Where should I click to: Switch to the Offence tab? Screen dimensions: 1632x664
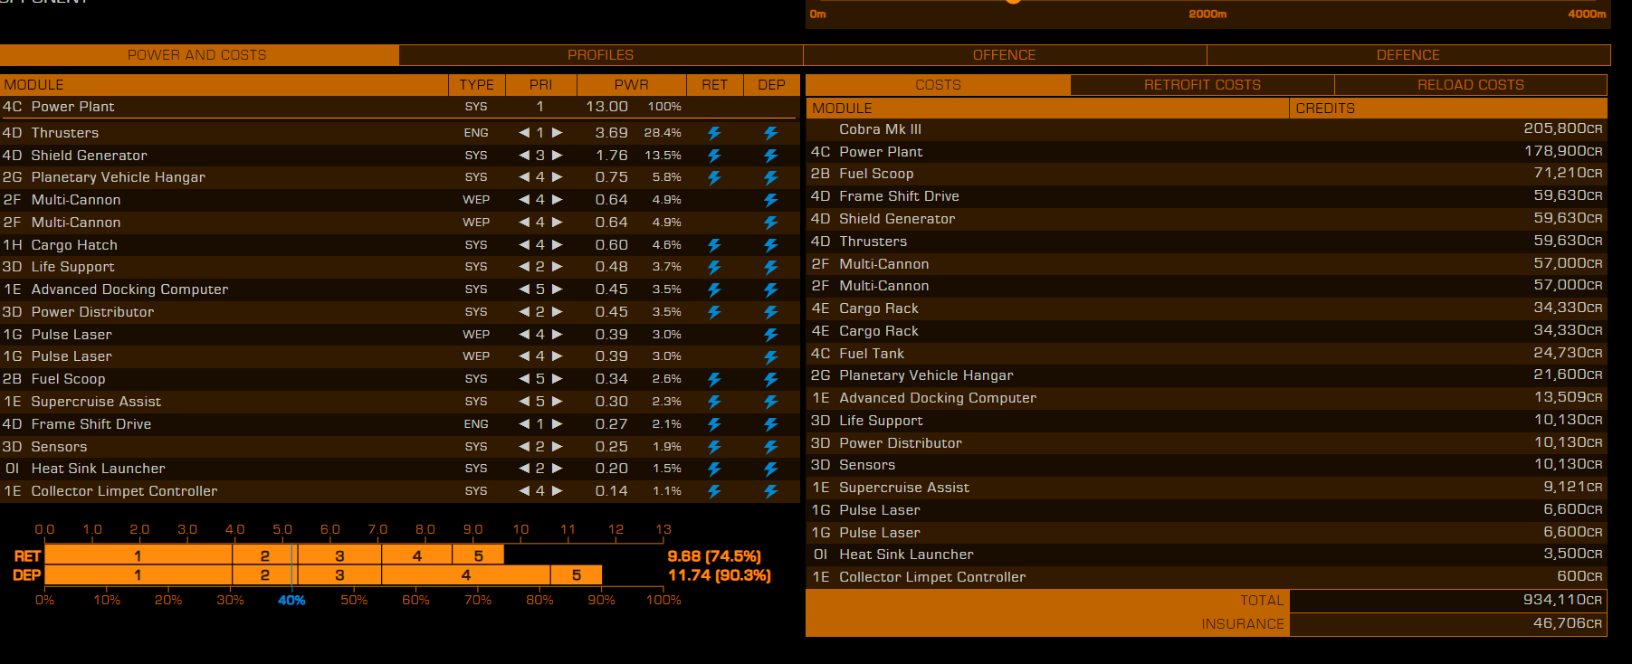(1005, 55)
